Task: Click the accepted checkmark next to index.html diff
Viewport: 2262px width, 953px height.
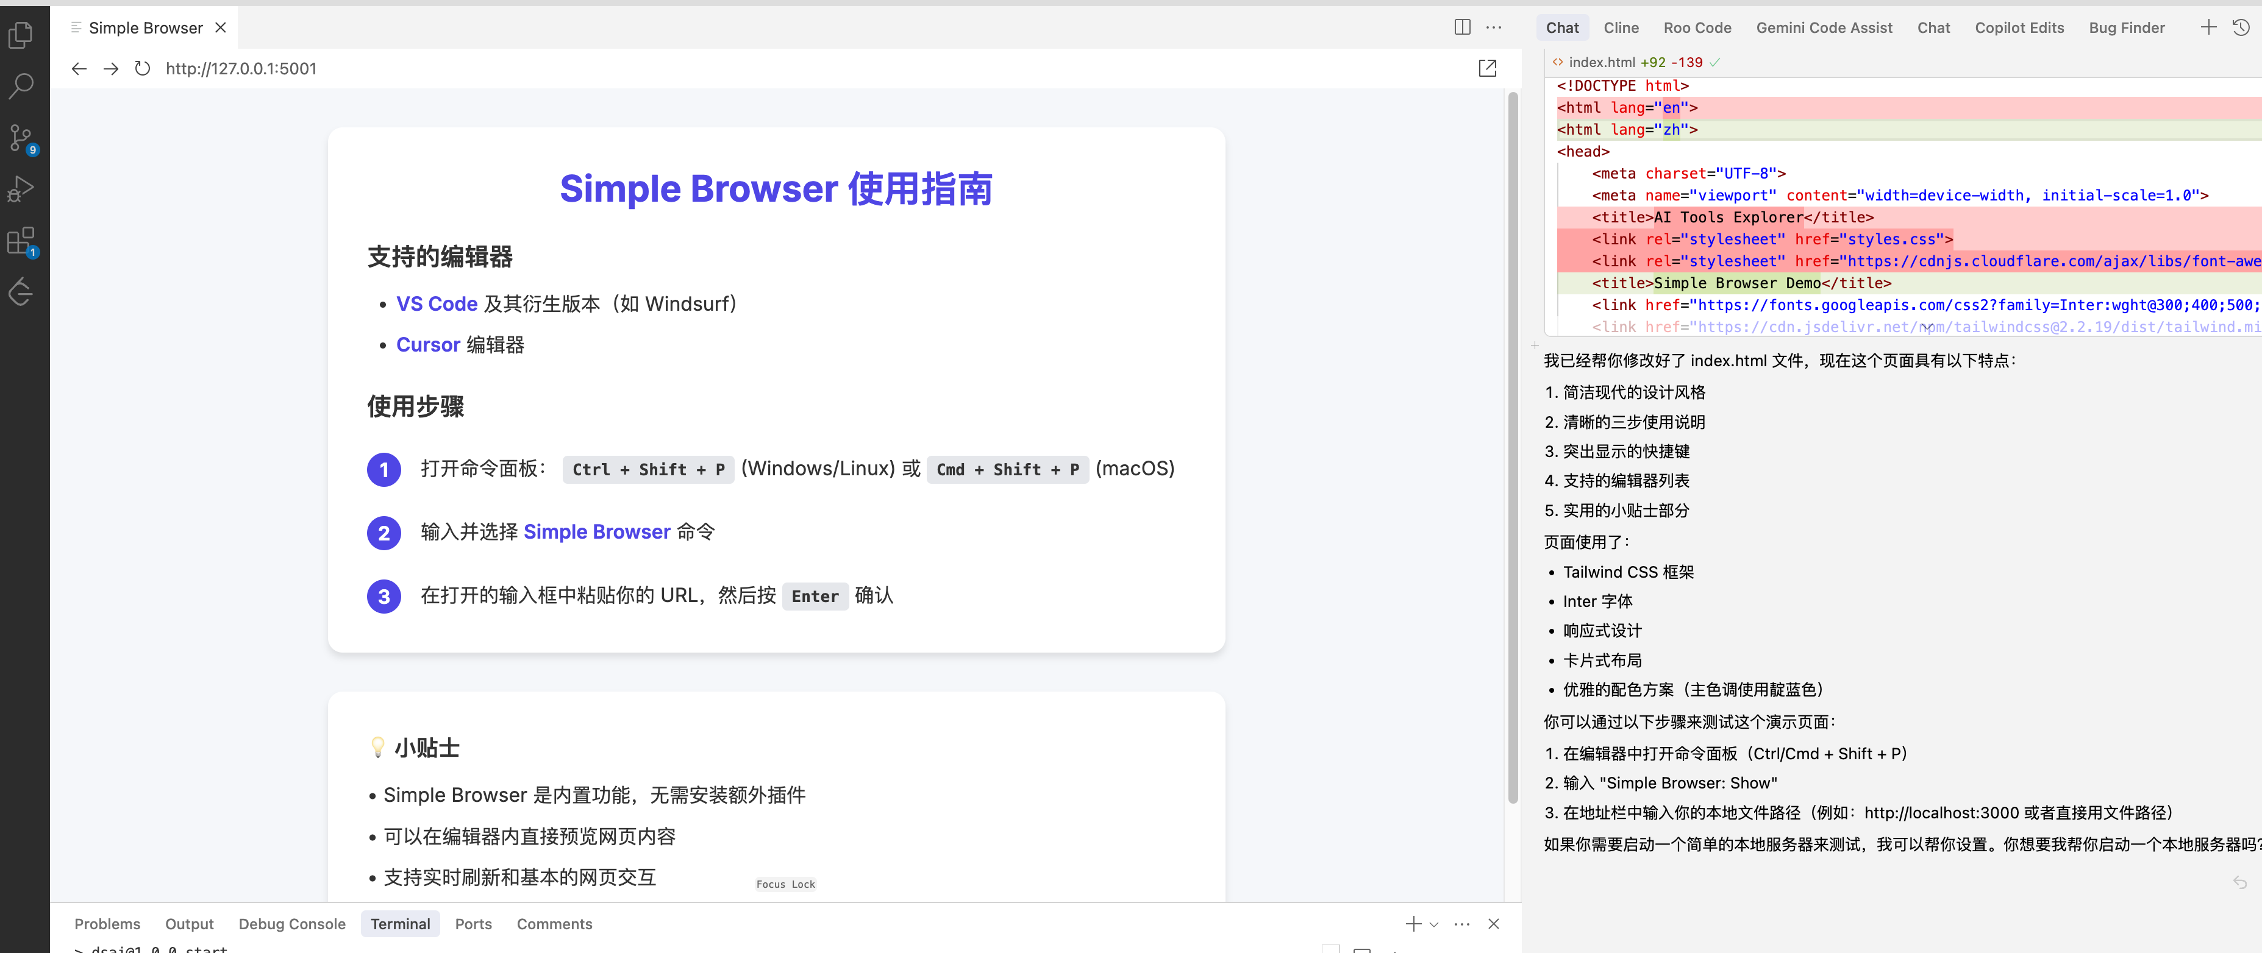Action: point(1715,62)
